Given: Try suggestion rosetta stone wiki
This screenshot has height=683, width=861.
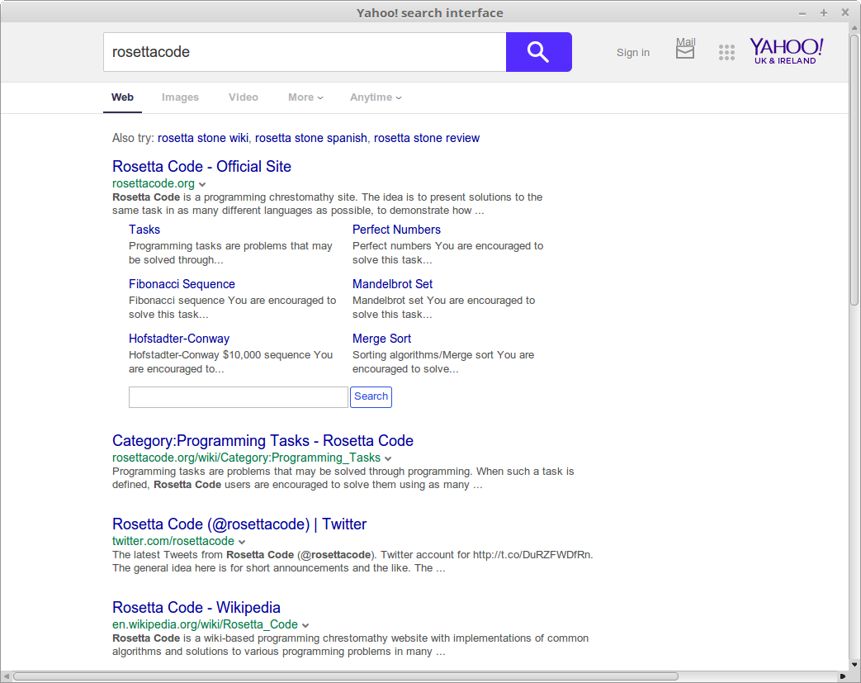Looking at the screenshot, I should (203, 138).
